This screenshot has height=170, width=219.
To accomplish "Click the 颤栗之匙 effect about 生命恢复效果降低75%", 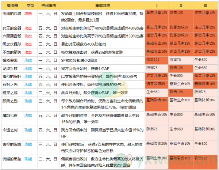I will tap(102, 104).
